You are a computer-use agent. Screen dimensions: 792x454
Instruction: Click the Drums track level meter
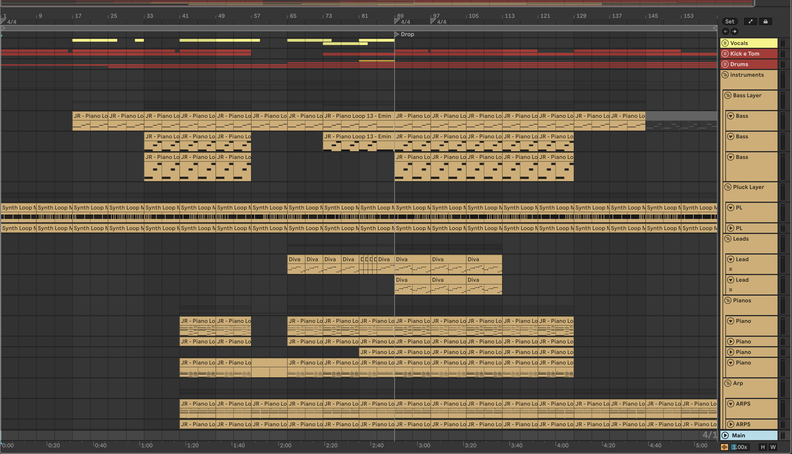782,64
